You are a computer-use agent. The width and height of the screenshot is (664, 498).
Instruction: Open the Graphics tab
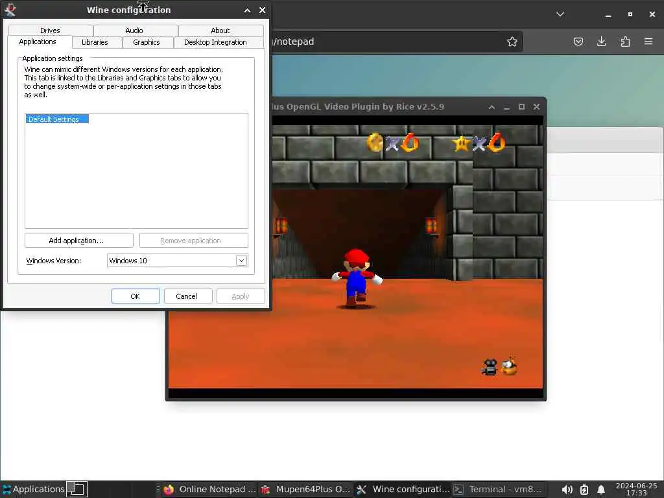click(147, 42)
